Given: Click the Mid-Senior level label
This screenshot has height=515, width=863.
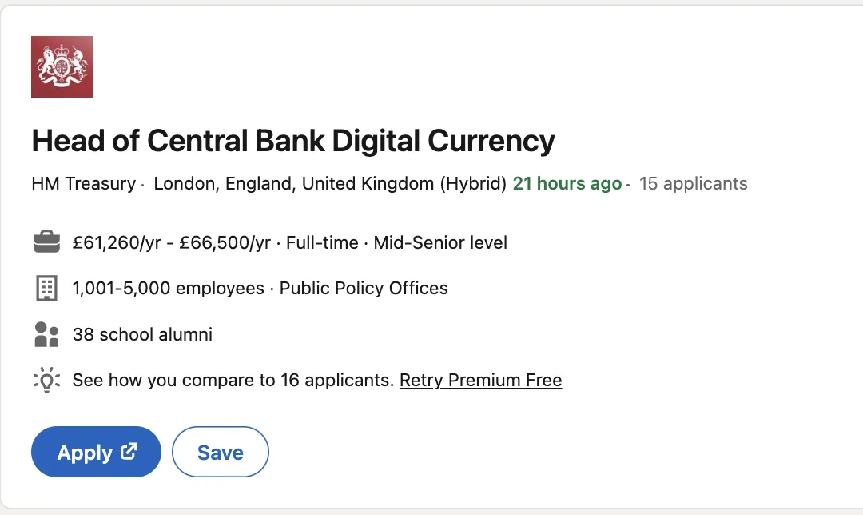Looking at the screenshot, I should (440, 242).
